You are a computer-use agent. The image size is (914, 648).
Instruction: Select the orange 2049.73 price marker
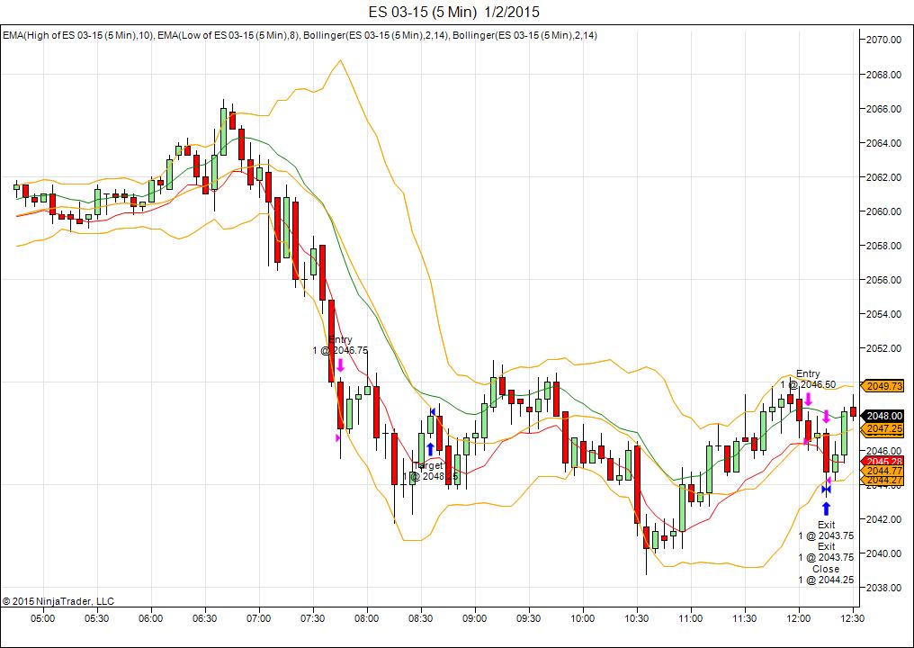point(884,386)
